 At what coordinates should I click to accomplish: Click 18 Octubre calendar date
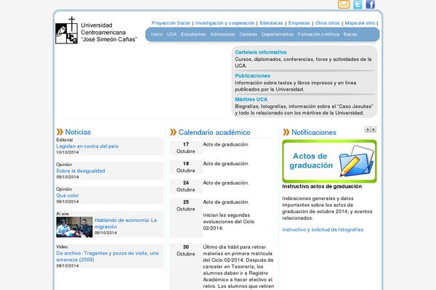(x=186, y=167)
